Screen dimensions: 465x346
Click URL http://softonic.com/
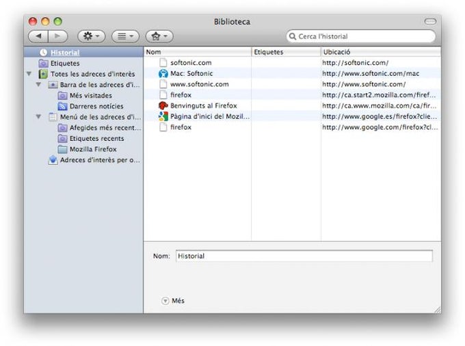(356, 62)
